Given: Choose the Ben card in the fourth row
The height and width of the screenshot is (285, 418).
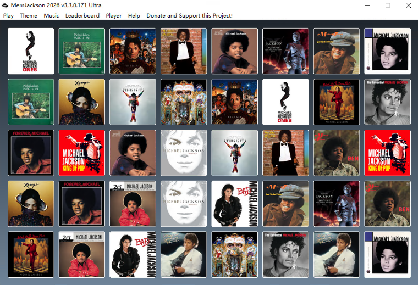Looking at the screenshot, I should 388,204.
